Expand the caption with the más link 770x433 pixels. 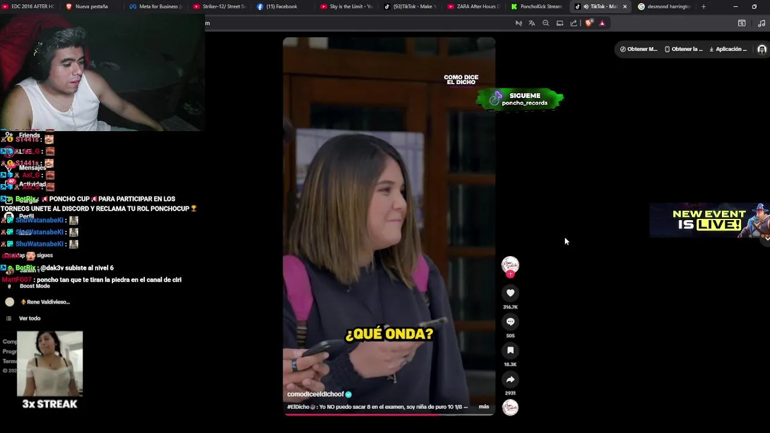(x=484, y=407)
